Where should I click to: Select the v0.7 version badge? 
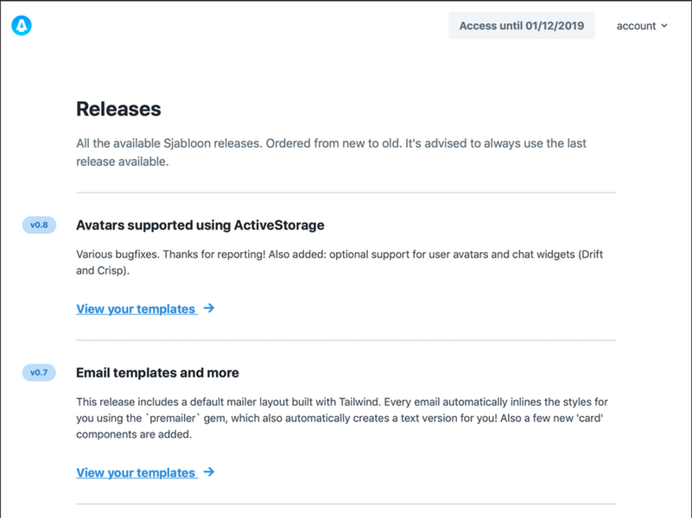click(39, 372)
